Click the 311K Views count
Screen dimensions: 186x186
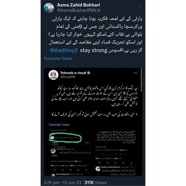[x=96, y=182]
